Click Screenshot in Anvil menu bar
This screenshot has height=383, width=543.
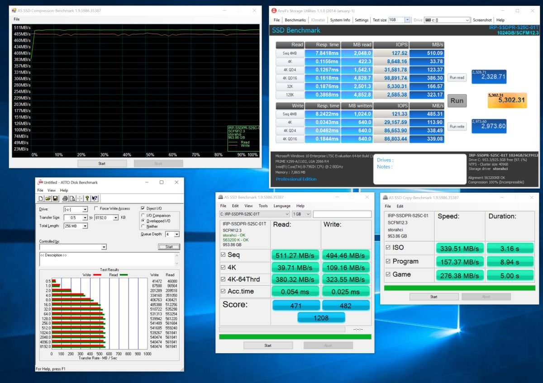[x=482, y=20]
